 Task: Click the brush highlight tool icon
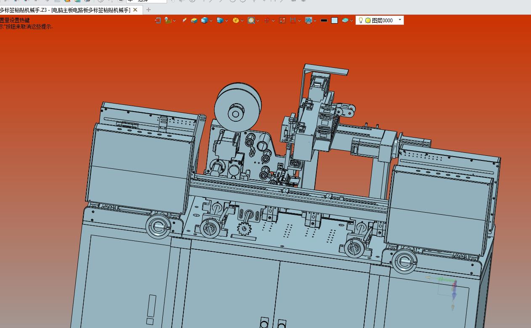click(x=184, y=20)
